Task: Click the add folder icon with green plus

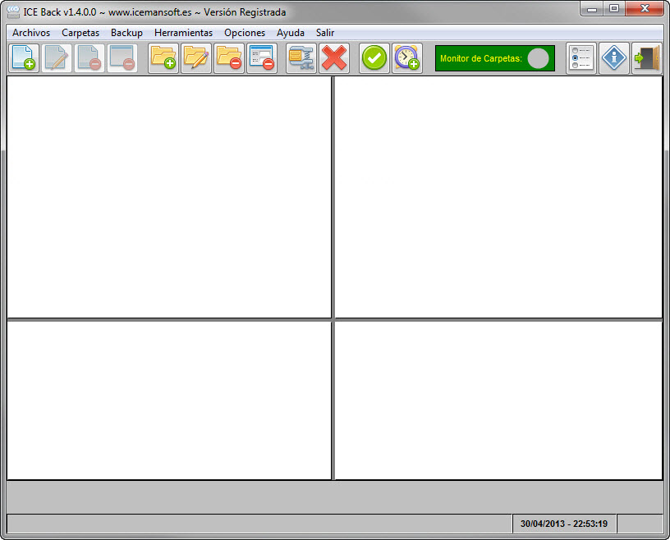Action: (x=163, y=58)
